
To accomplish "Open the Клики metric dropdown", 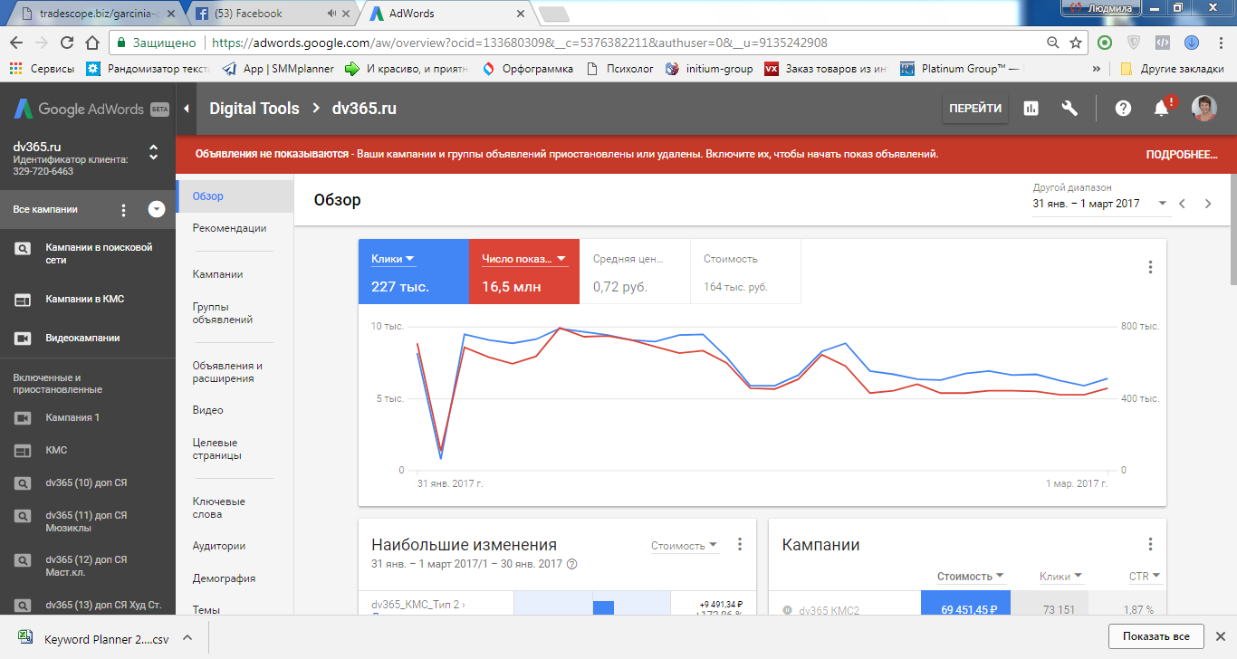I will pos(393,259).
